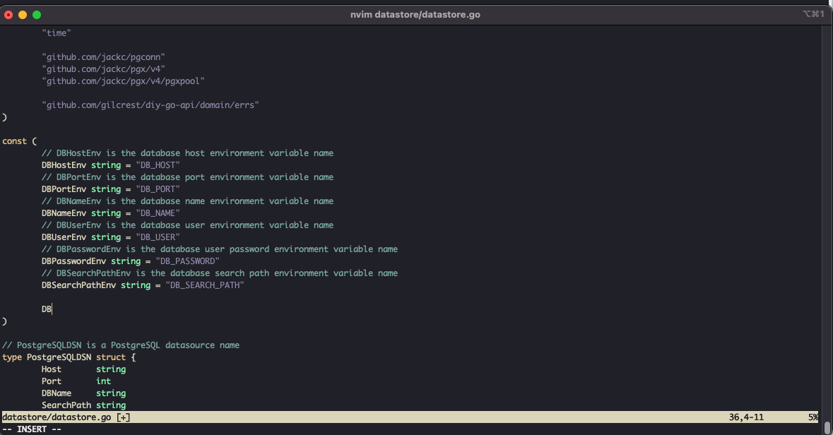The height and width of the screenshot is (435, 833).
Task: Click the DBHostEnv identifier declaration
Action: point(64,165)
